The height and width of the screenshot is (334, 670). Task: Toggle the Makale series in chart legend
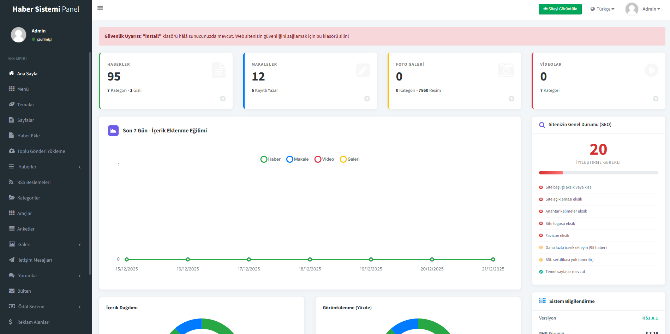297,159
